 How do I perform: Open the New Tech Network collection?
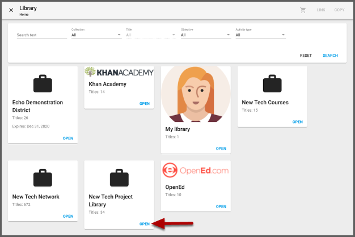(68, 216)
